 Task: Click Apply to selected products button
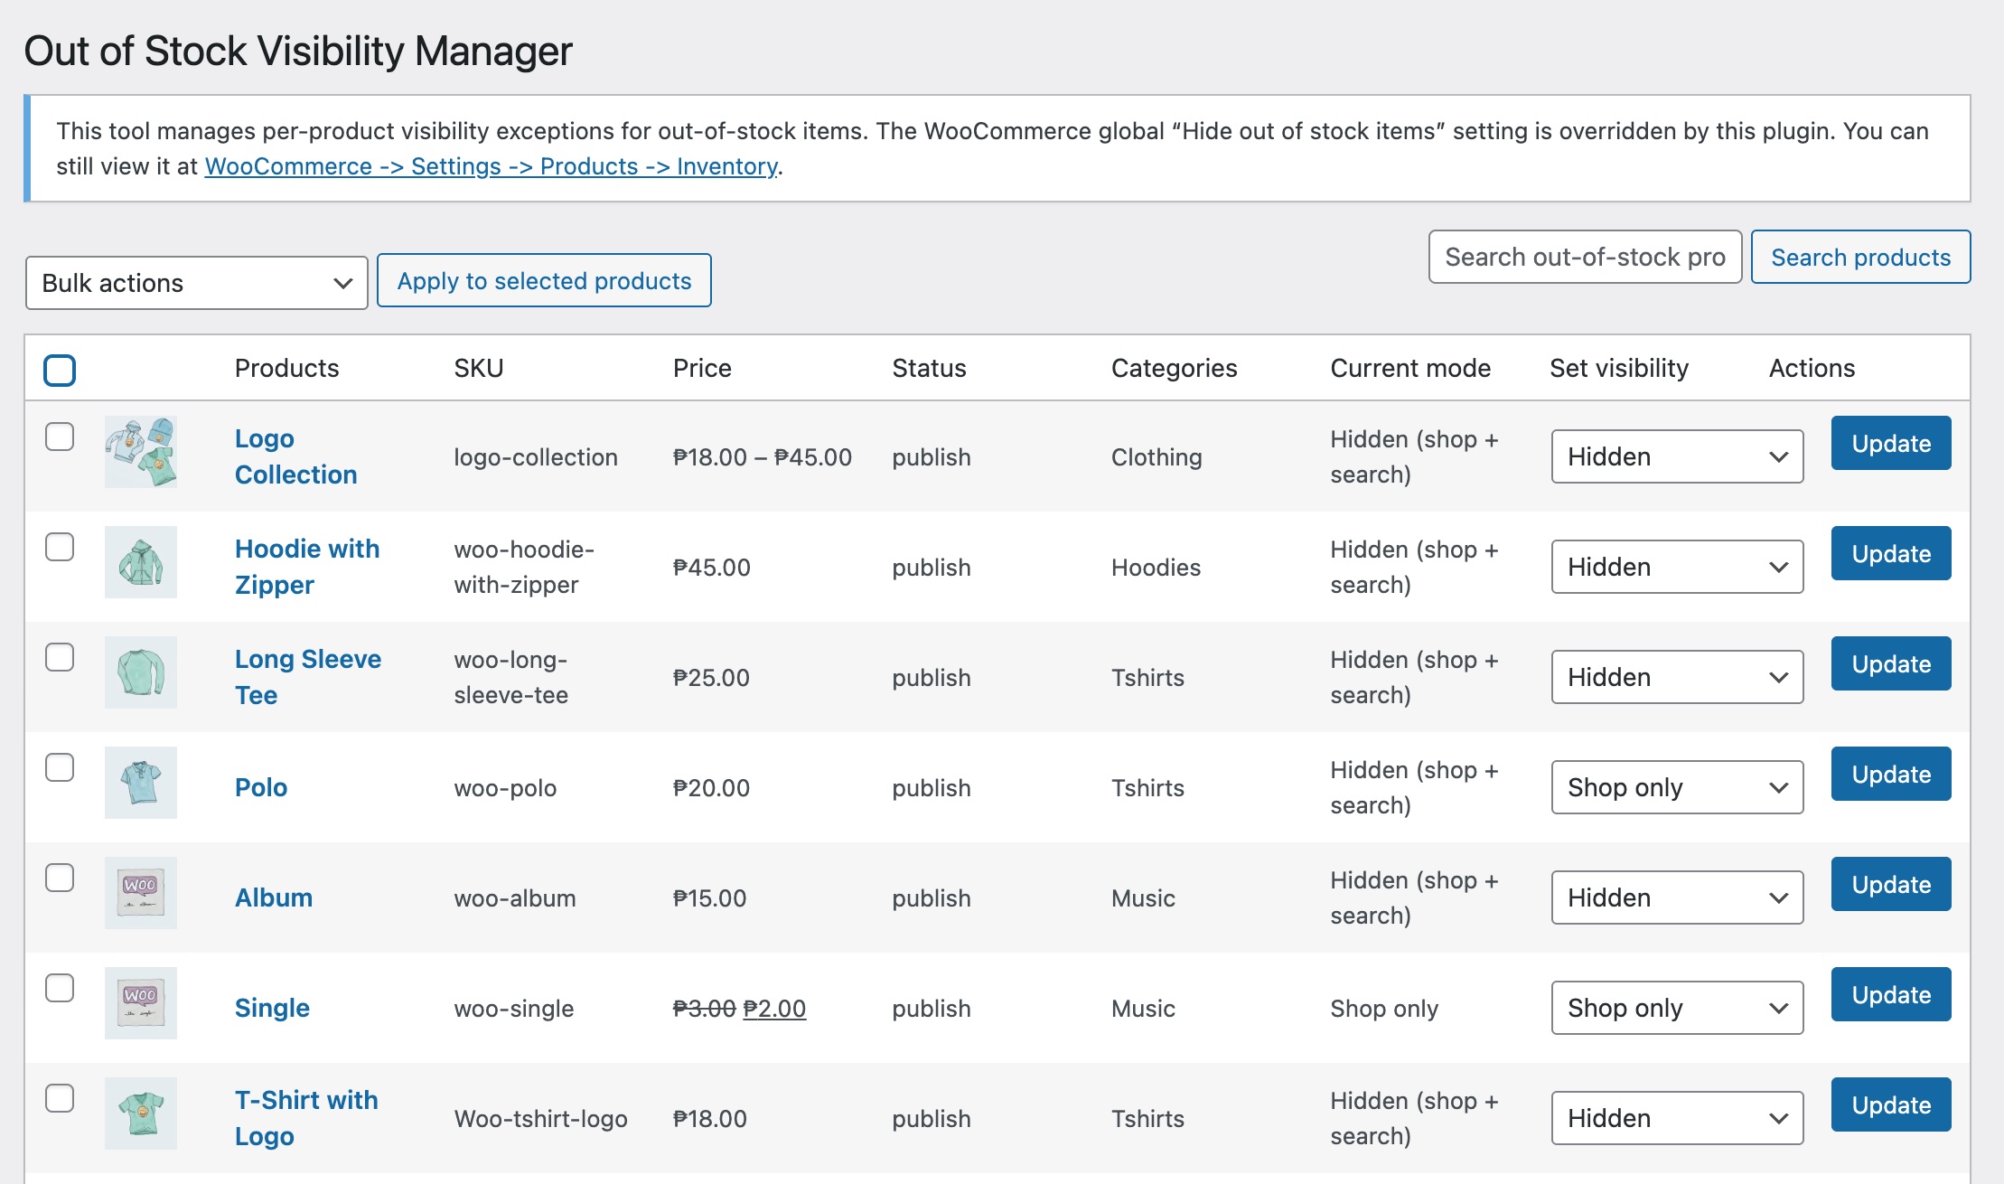[x=544, y=281]
